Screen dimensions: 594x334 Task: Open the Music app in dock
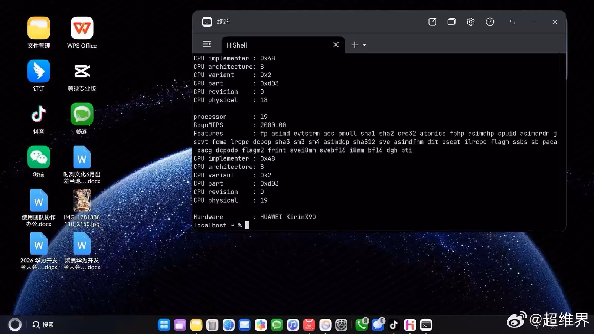pos(293,325)
